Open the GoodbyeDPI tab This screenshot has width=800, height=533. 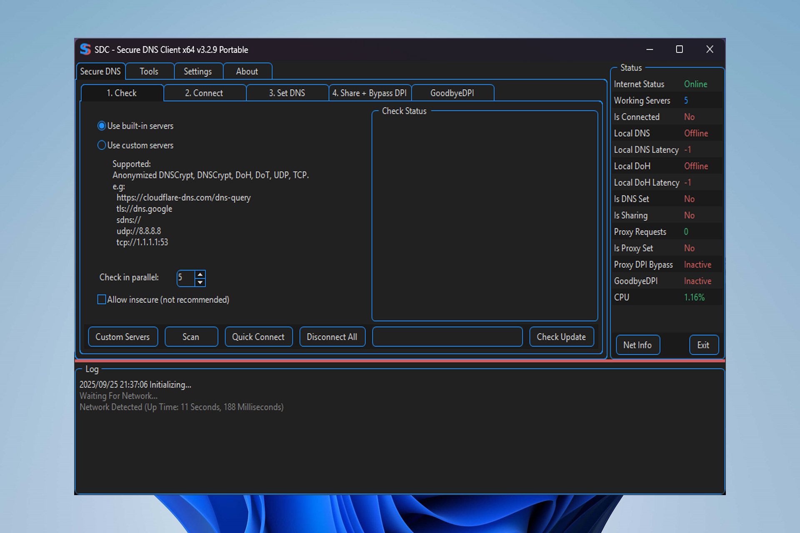point(452,93)
